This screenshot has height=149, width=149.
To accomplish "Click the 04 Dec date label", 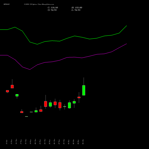I will [x=83, y=142].
